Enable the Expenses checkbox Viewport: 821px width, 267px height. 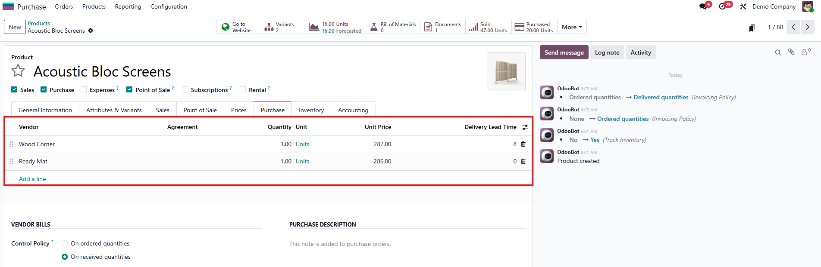pyautogui.click(x=84, y=89)
